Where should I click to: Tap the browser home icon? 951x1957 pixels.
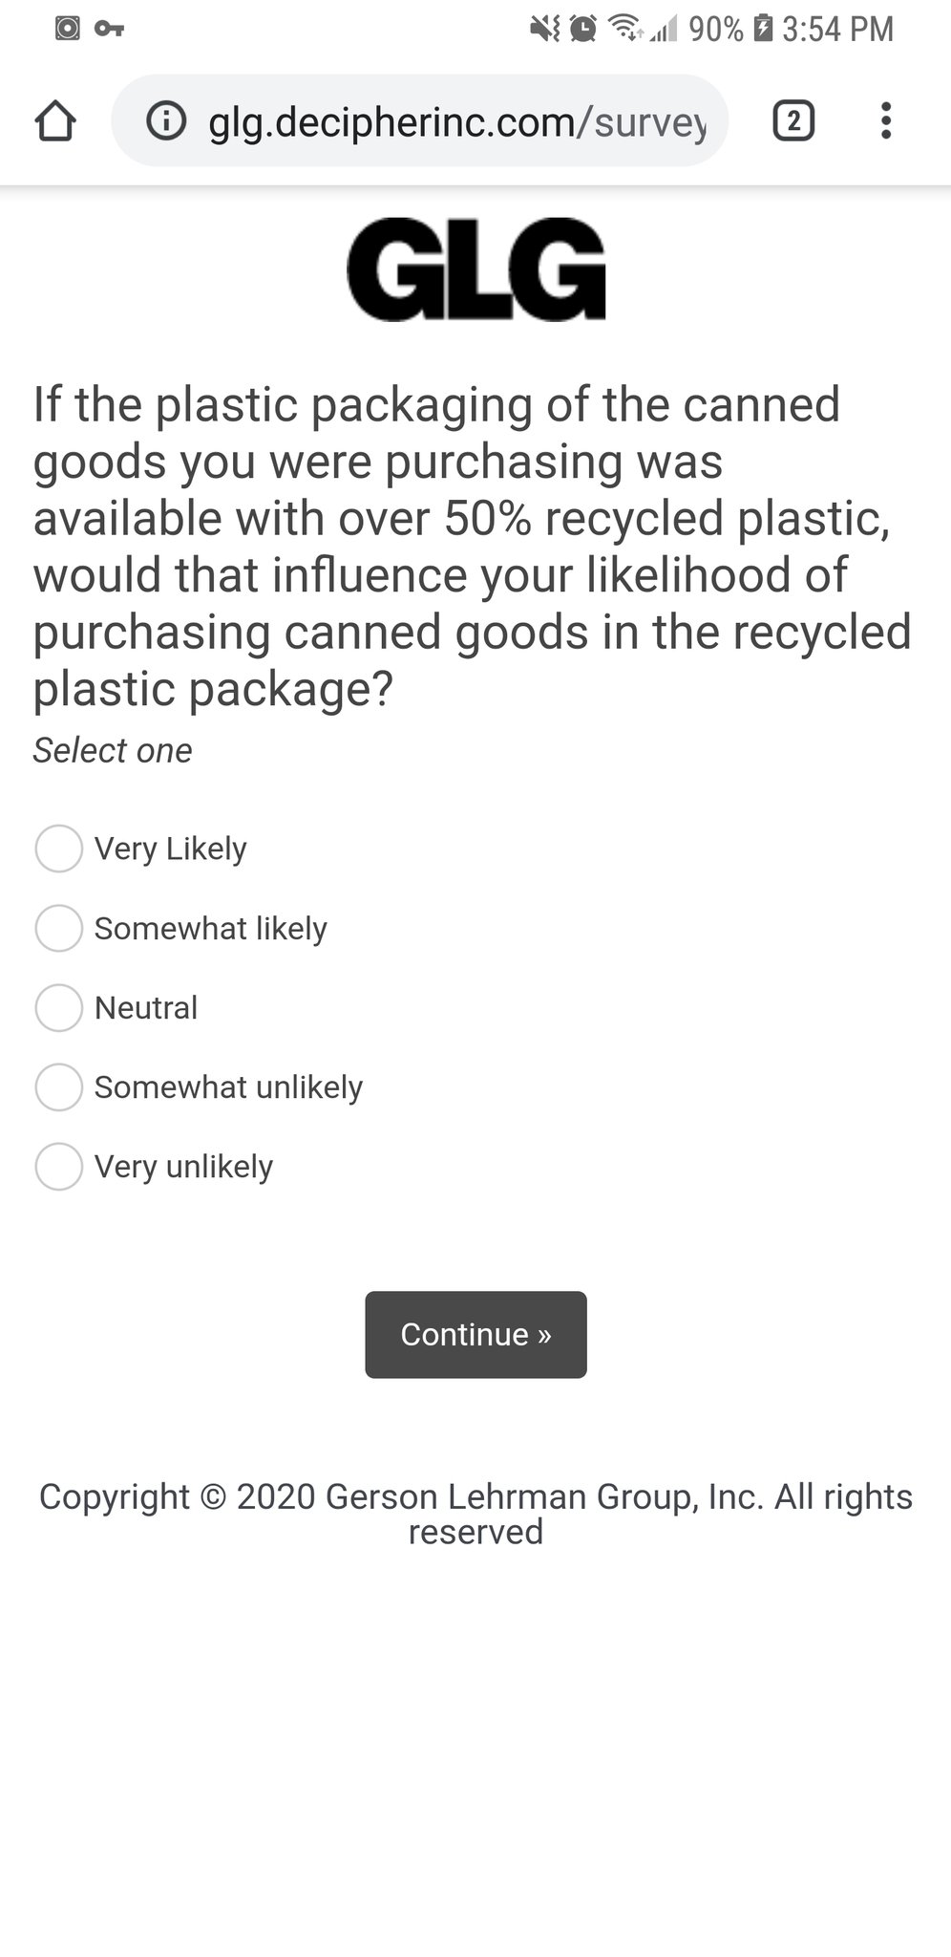[54, 121]
